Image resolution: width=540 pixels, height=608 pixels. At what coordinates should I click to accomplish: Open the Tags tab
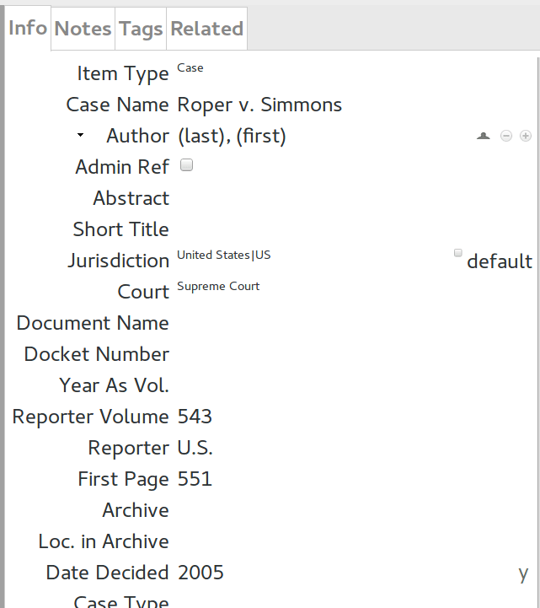141,29
